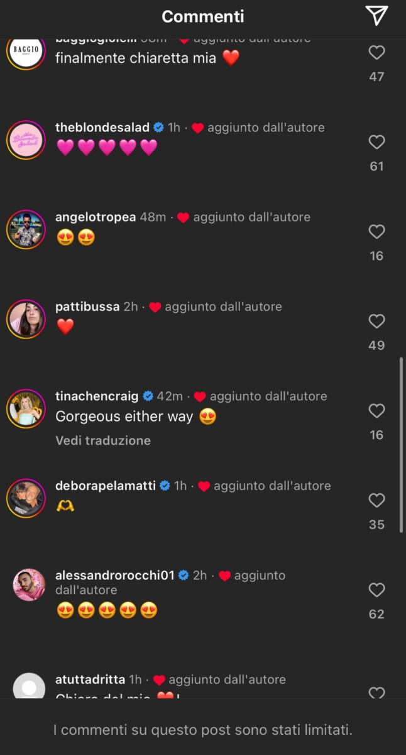This screenshot has height=755, width=406.
Task: Open the tinachencraig username link
Action: 98,396
